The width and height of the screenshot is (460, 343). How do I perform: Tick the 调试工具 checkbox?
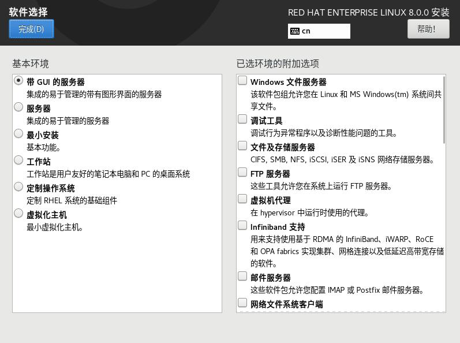[242, 119]
